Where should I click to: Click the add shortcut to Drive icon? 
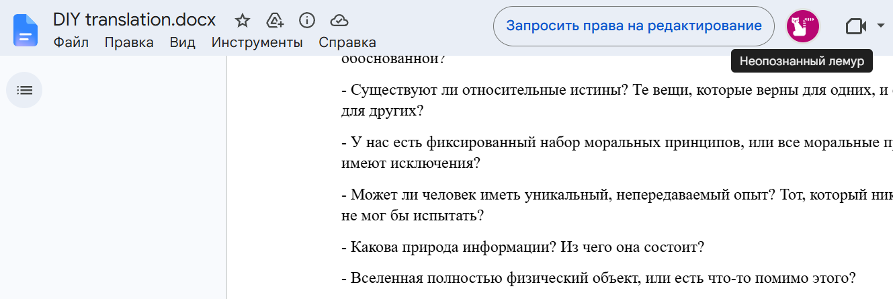click(275, 21)
